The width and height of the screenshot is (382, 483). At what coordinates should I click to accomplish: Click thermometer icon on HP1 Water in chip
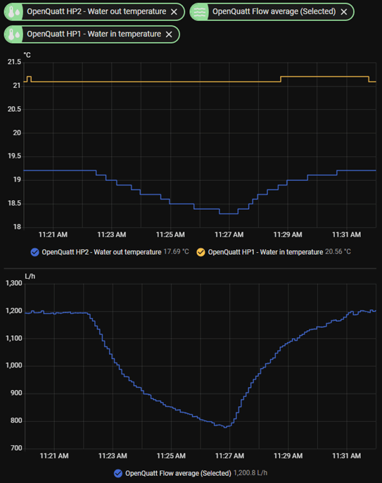coord(14,34)
